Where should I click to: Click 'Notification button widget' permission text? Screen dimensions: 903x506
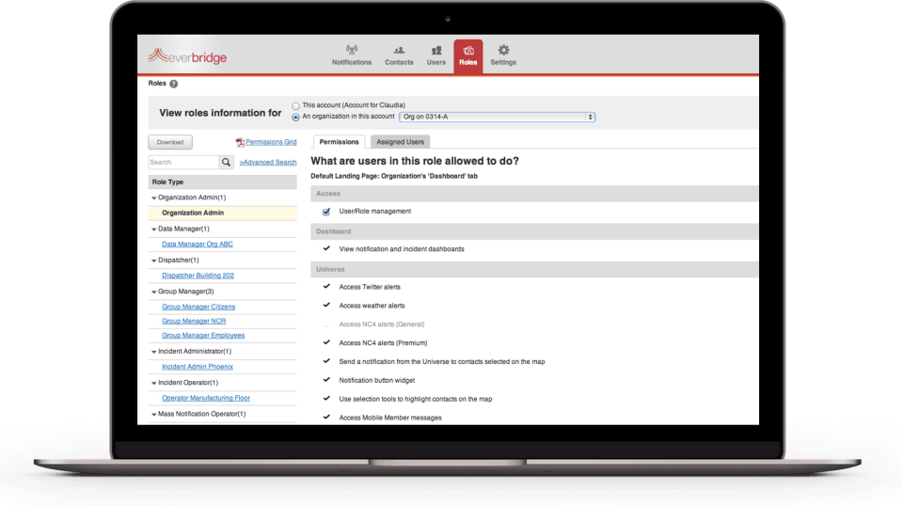click(x=376, y=381)
